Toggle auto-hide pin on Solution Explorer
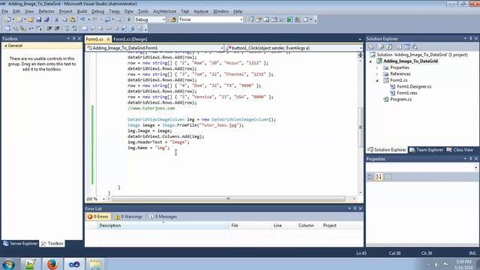Image resolution: width=480 pixels, height=270 pixels. pyautogui.click(x=470, y=38)
